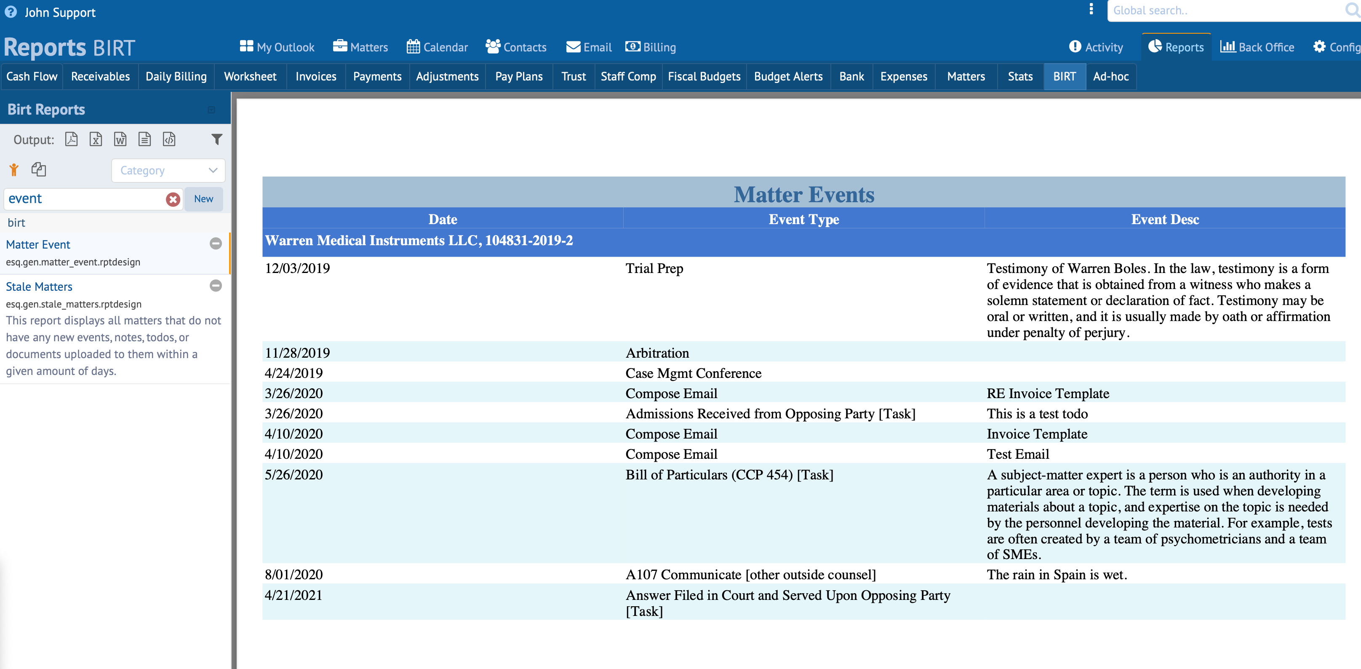Viewport: 1361px width, 669px height.
Task: Click the help question mark icon
Action: [x=11, y=12]
